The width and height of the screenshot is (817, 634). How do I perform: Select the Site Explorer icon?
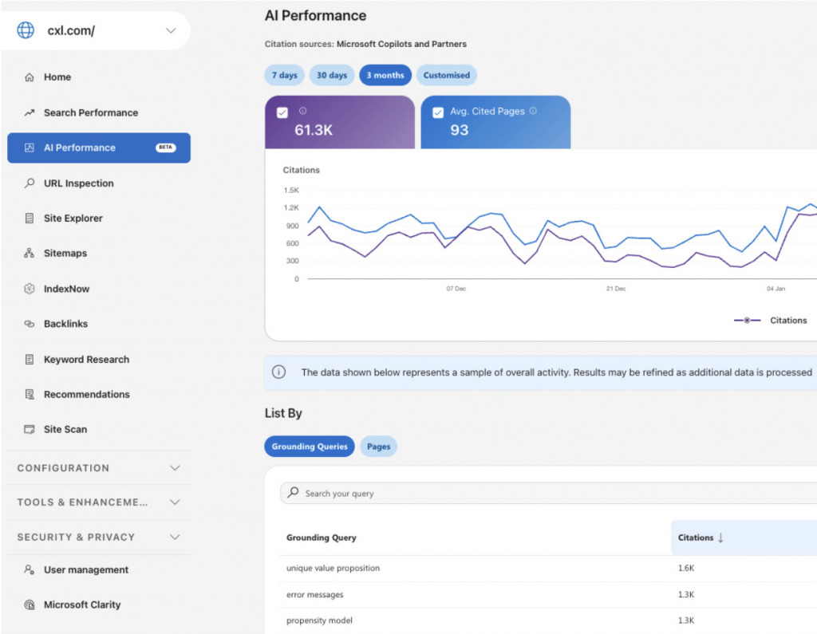point(30,218)
